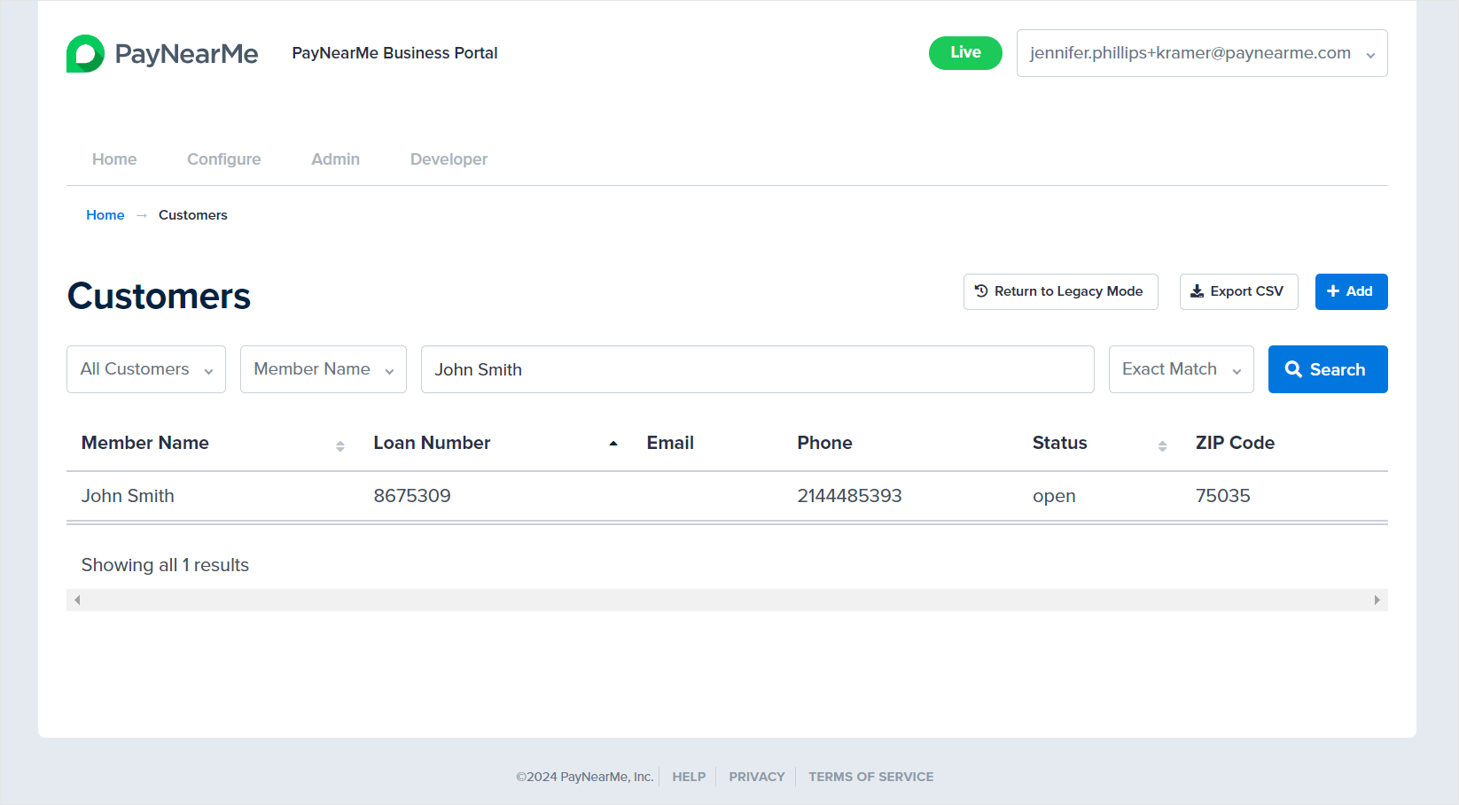Viewport: 1459px width, 805px height.
Task: Expand the Member Name field dropdown
Action: point(324,369)
